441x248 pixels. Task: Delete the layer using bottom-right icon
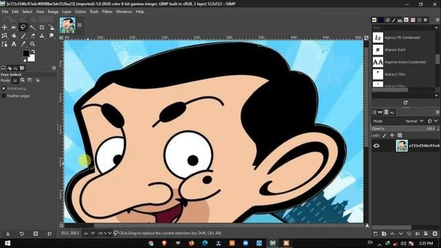point(435,234)
